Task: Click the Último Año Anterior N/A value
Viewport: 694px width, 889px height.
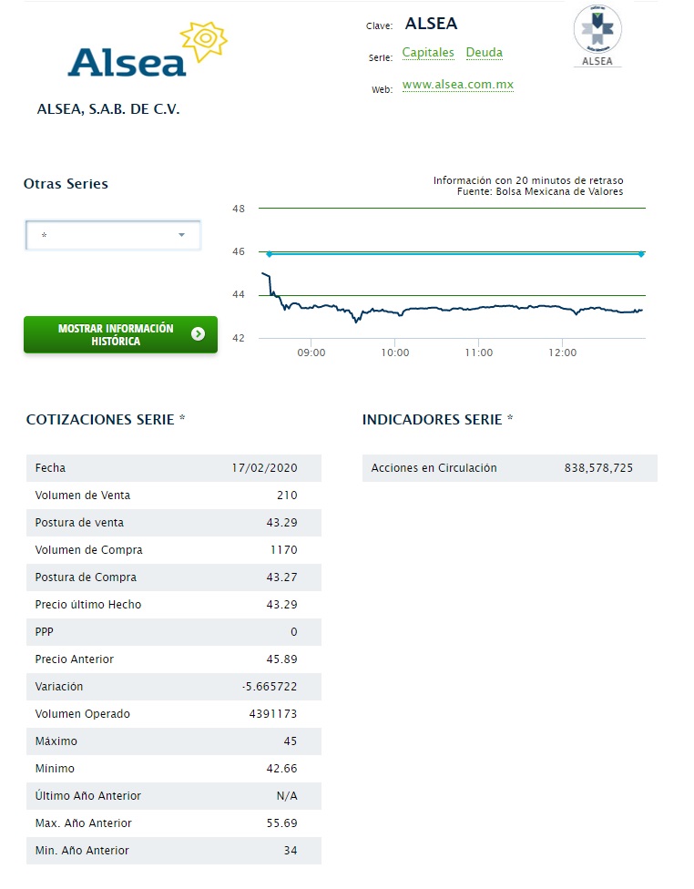Action: [x=287, y=795]
